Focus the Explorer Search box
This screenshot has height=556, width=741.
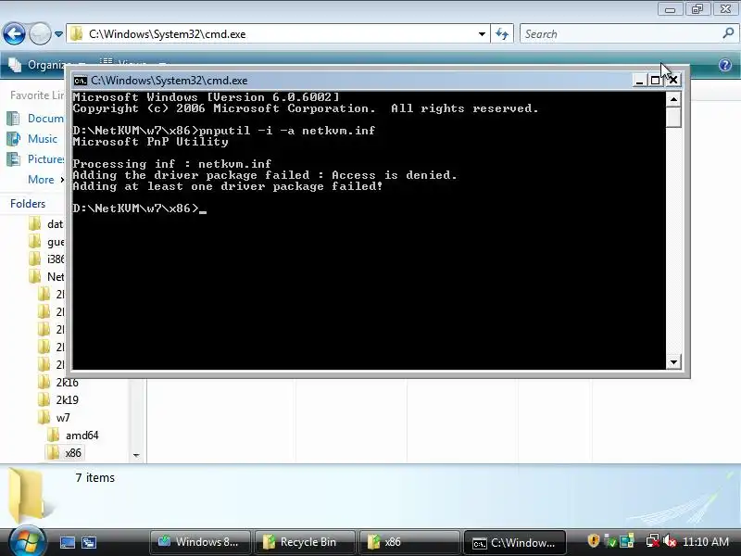point(621,34)
